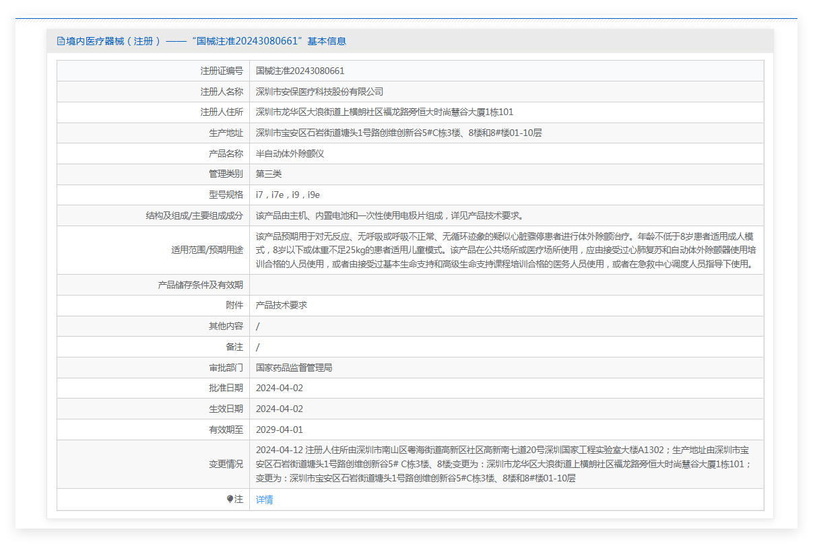Screen dimensions: 813x544
Task: Click the 生产地址 address value
Action: pyautogui.click(x=399, y=133)
